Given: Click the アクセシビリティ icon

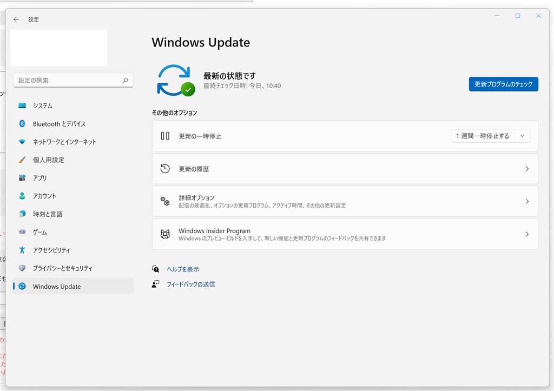Looking at the screenshot, I should (22, 250).
